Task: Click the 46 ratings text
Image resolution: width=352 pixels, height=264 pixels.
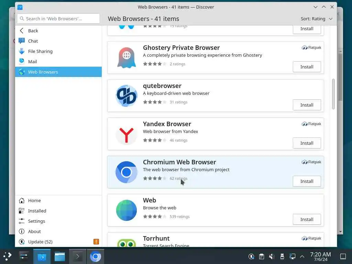Action: 178,140
